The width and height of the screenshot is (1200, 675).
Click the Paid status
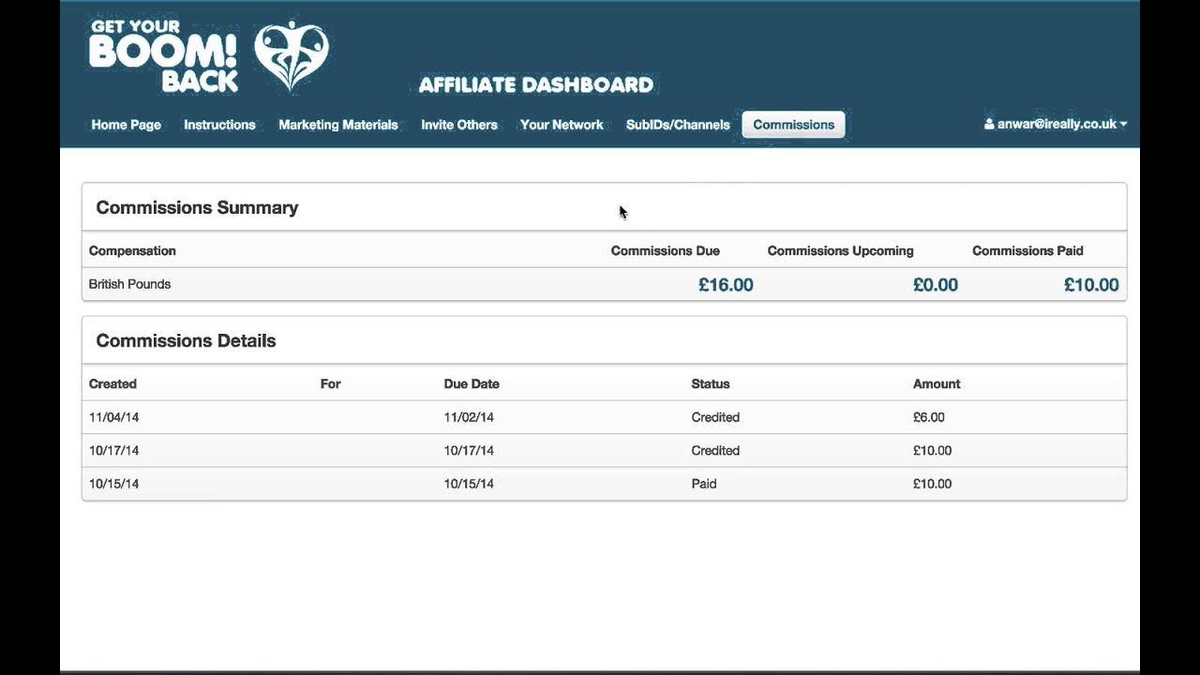(x=704, y=484)
